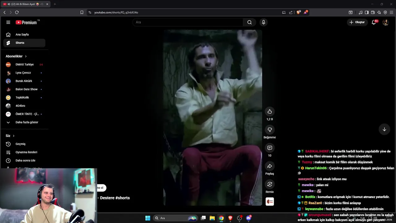Screen dimensions: 396x223
Task: Expand the Siz section
Action: [x=10, y=136]
